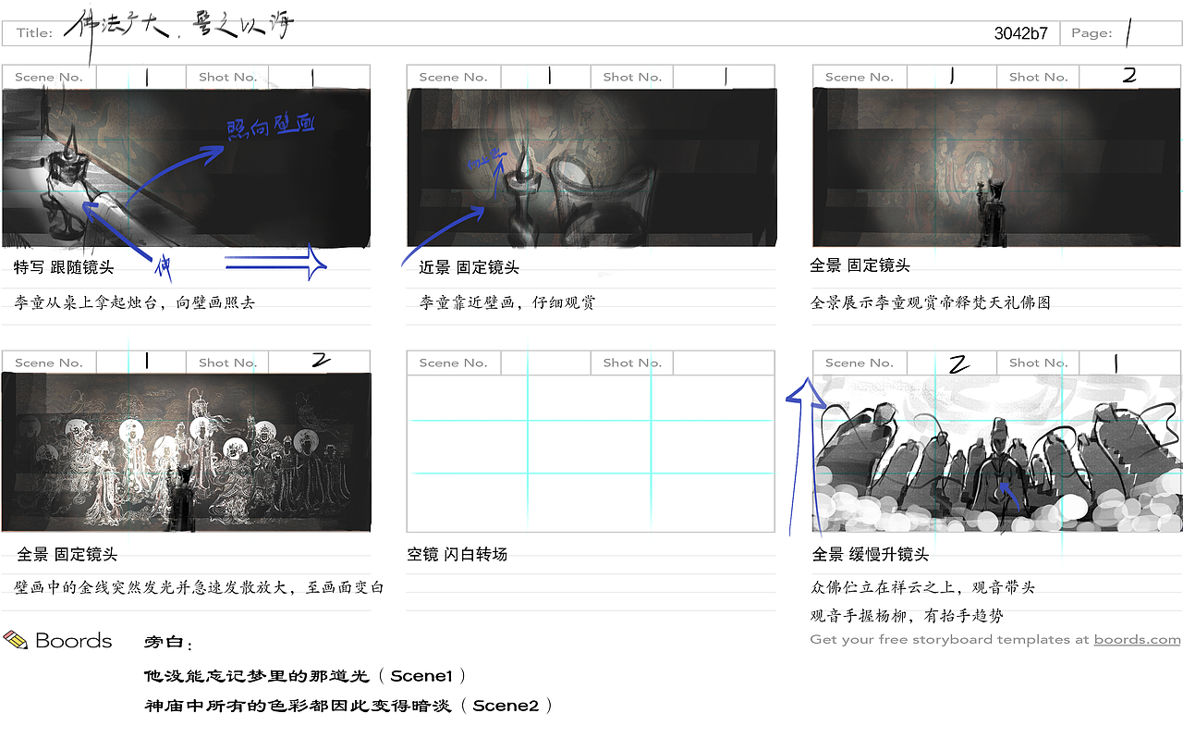
Task: Click Shot No. field above 特写 跟随镜头 panel
Action: point(319,77)
